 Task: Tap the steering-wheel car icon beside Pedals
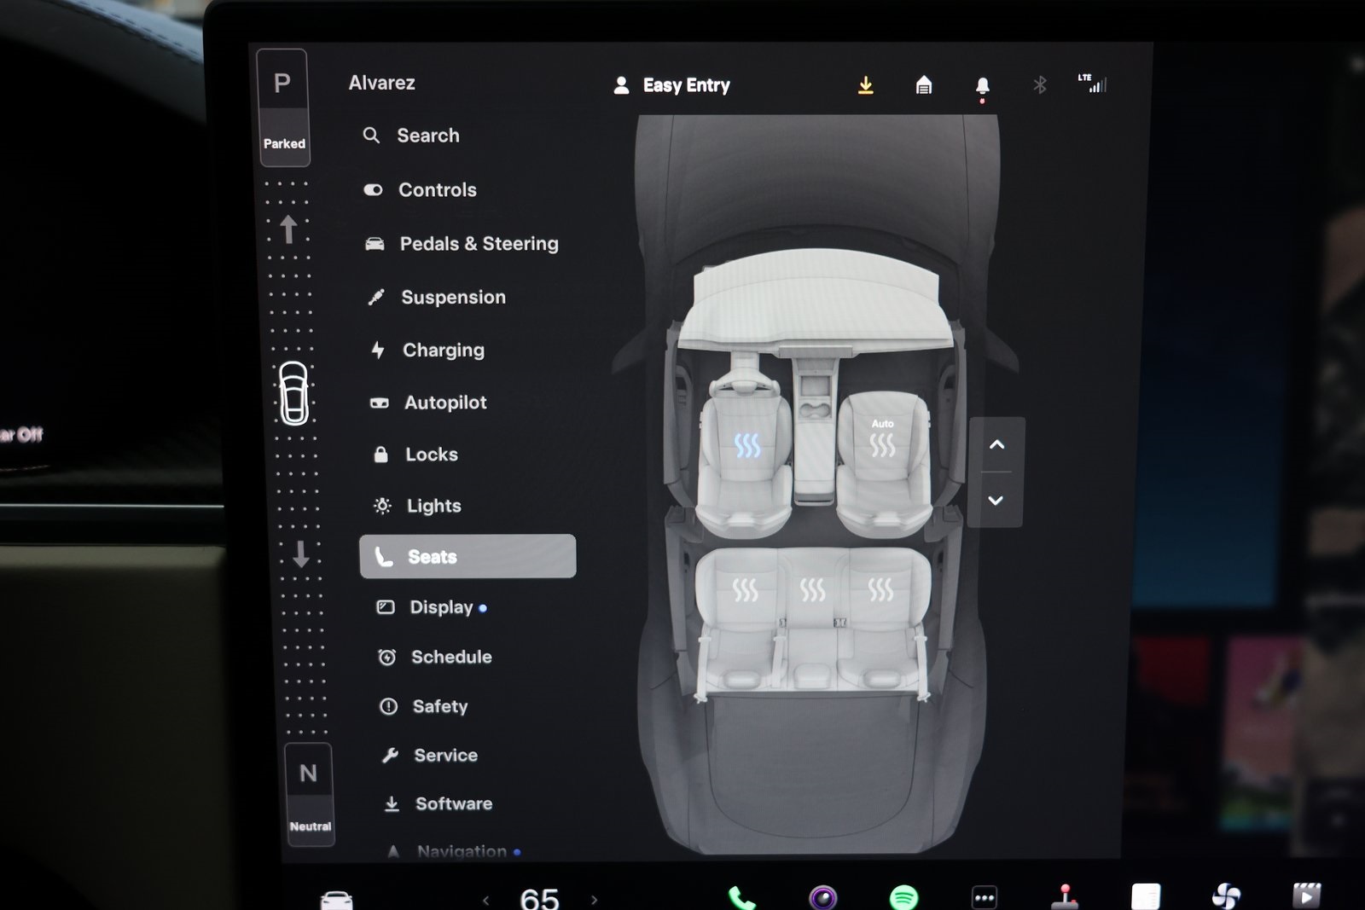[x=375, y=244]
